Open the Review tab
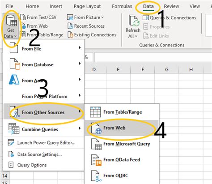This screenshot has height=184, width=212. tap(171, 6)
